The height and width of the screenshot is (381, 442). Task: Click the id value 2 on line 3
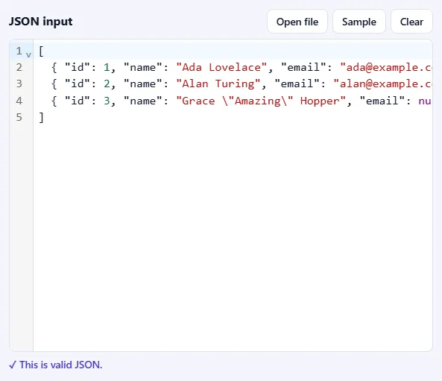point(107,84)
